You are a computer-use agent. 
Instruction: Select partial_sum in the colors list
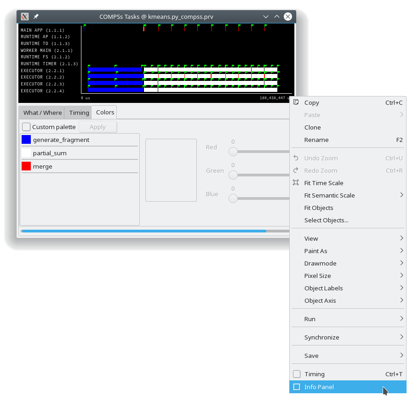click(79, 153)
